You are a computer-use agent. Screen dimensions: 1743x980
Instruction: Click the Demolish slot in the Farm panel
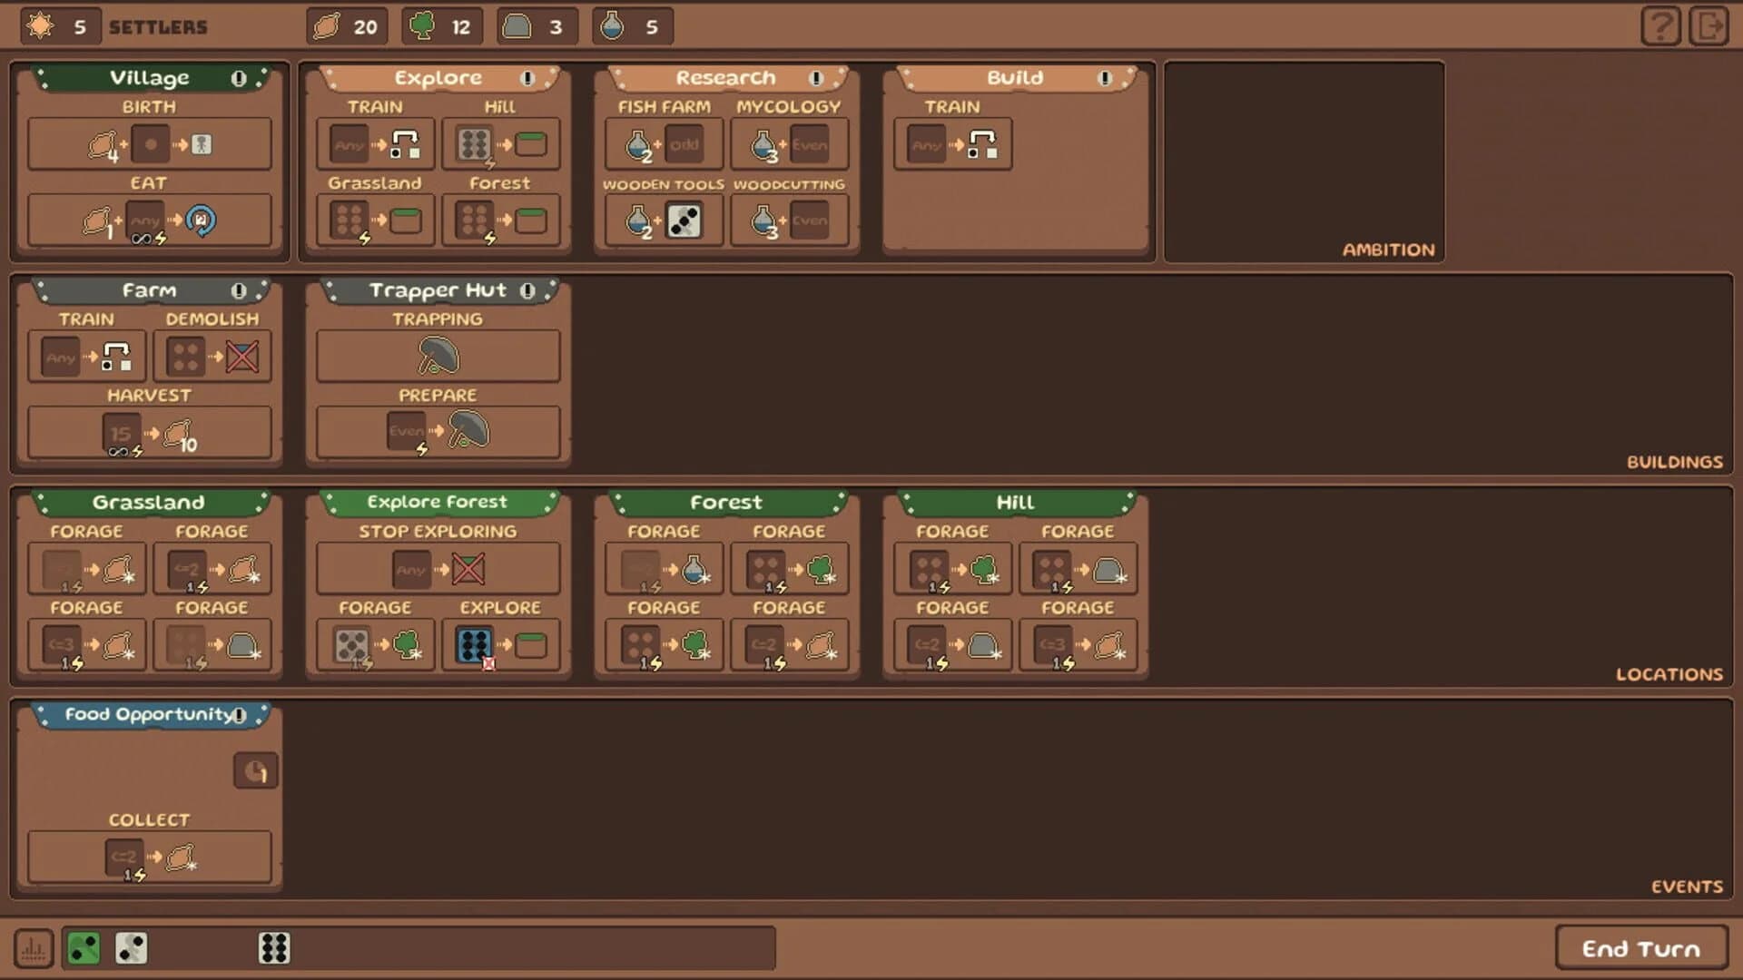[212, 356]
